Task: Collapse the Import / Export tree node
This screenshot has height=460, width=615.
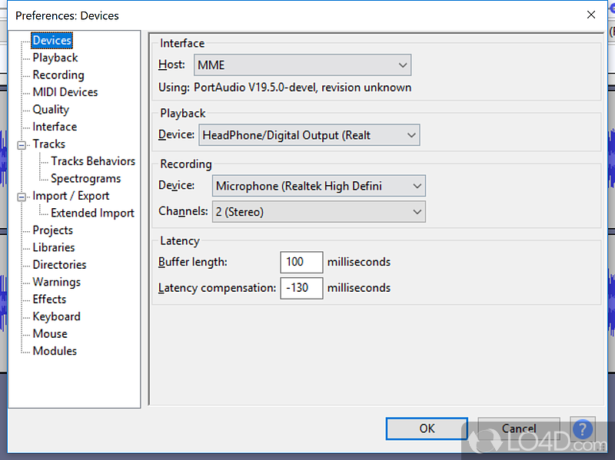Action: [22, 197]
